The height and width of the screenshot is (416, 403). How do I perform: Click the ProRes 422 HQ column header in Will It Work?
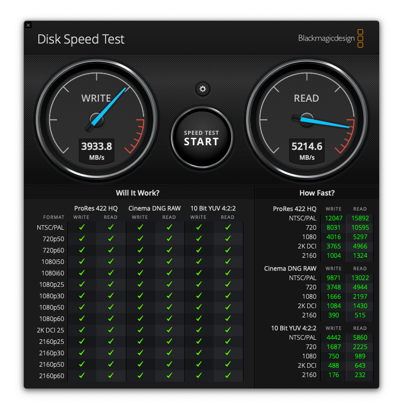96,209
